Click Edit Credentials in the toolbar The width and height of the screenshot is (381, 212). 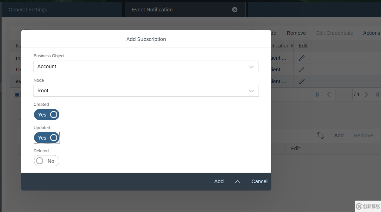click(x=334, y=33)
